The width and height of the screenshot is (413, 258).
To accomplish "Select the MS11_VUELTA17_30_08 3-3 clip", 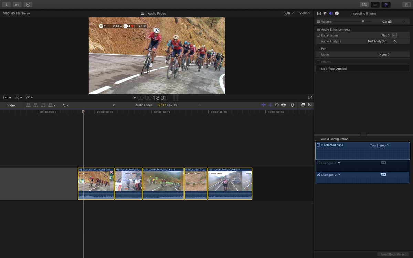I will pos(163,184).
